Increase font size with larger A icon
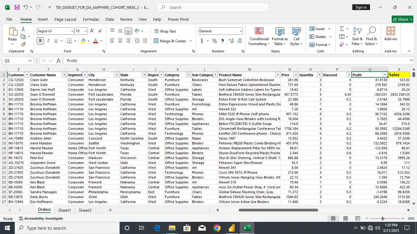This screenshot has height=234, width=417. coord(92,31)
